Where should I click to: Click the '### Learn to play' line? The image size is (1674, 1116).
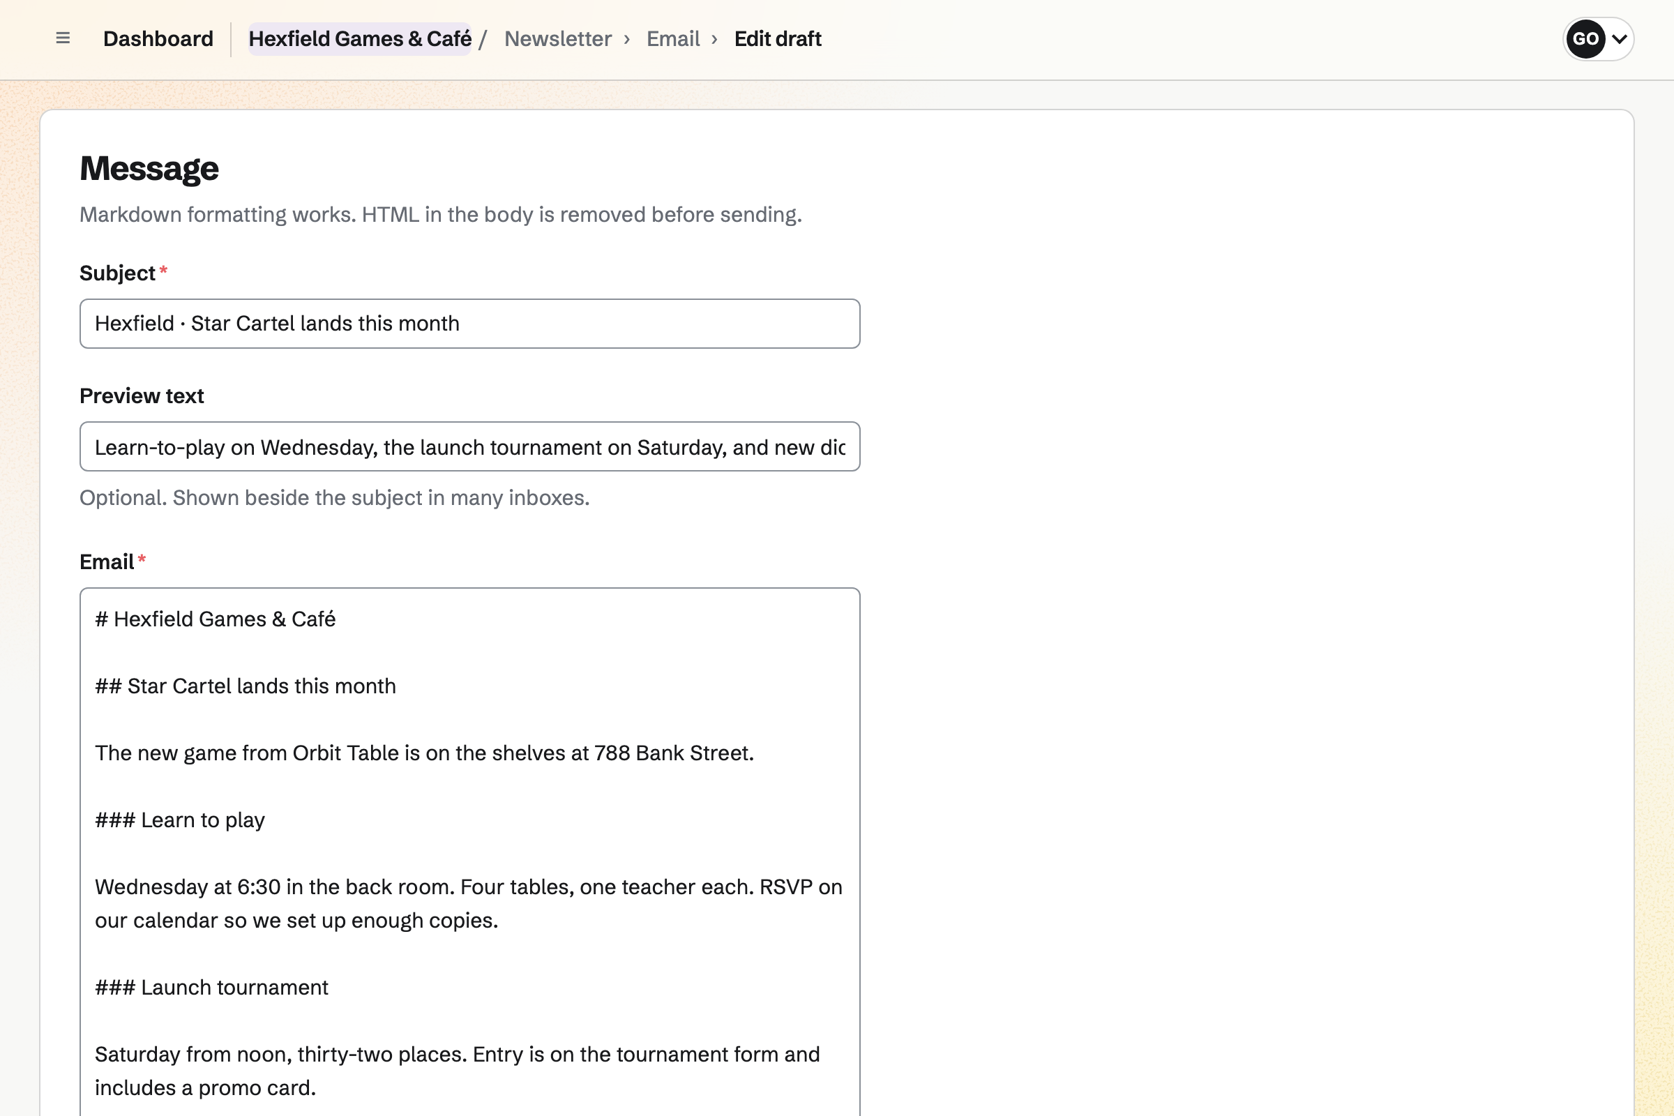tap(180, 820)
